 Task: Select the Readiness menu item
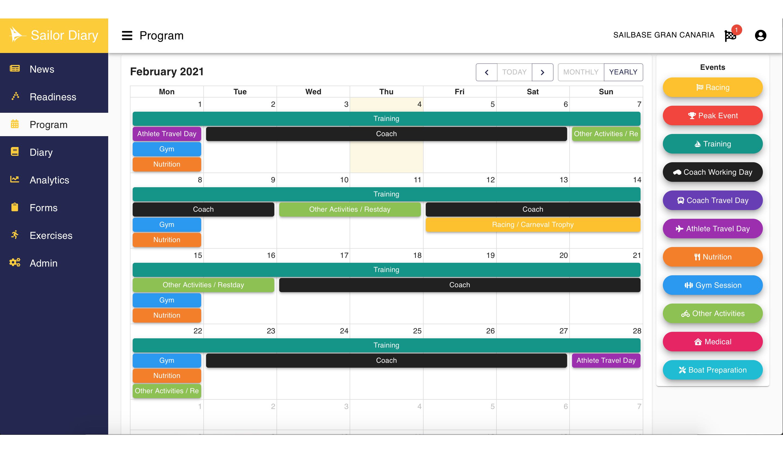54,96
